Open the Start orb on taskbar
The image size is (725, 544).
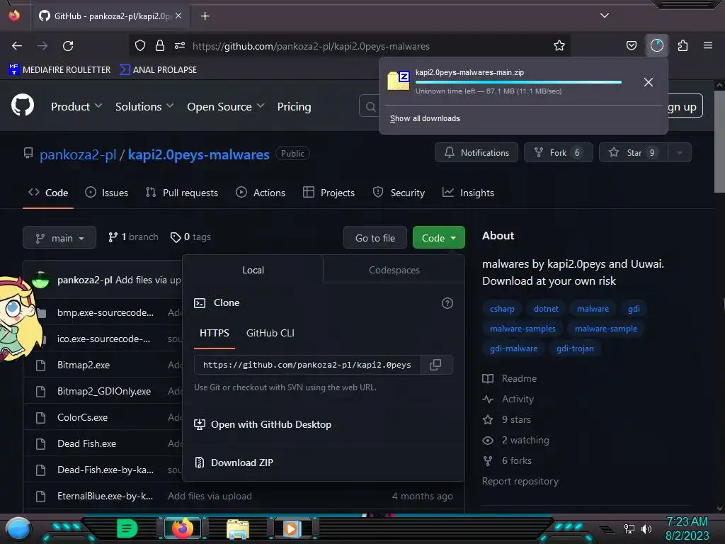18,528
